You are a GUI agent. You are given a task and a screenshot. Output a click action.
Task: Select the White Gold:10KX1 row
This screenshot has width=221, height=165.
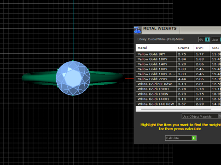(178, 89)
